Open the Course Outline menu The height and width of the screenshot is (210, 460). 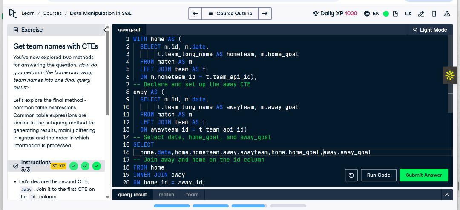(230, 14)
